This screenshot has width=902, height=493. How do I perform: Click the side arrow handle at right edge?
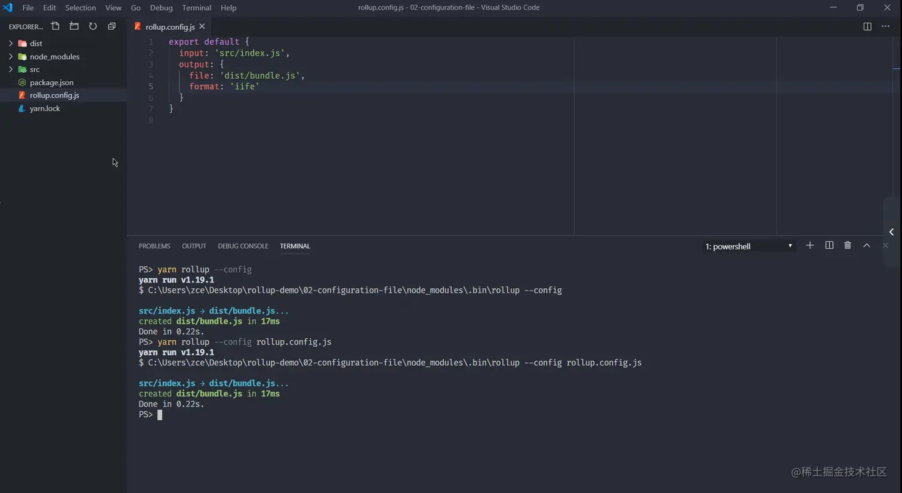pyautogui.click(x=891, y=232)
